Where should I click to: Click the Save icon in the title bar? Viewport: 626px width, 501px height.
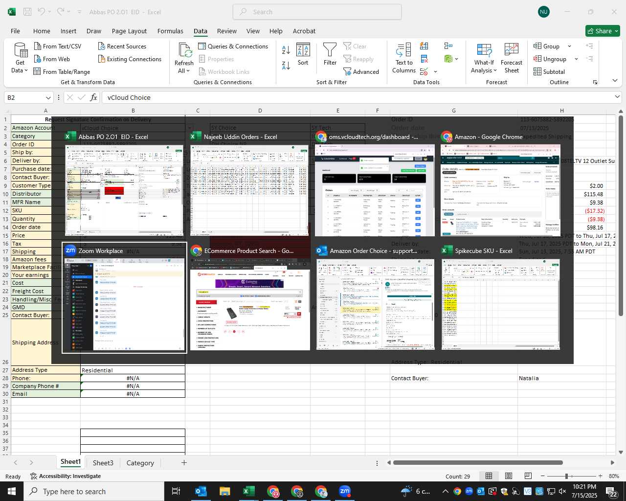point(27,12)
